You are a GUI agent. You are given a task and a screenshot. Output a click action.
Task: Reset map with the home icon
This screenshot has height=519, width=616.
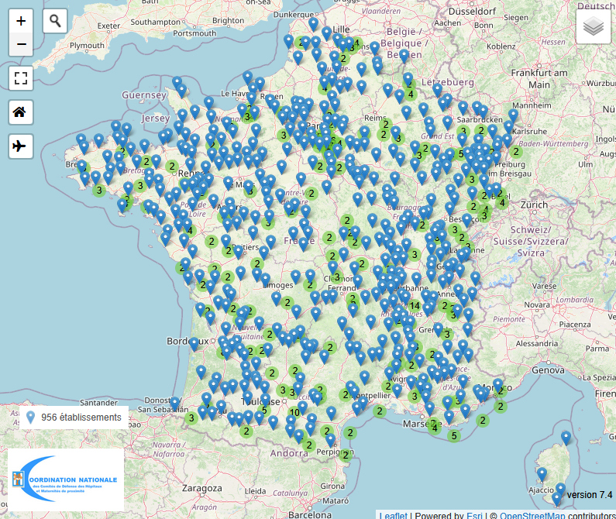click(21, 112)
